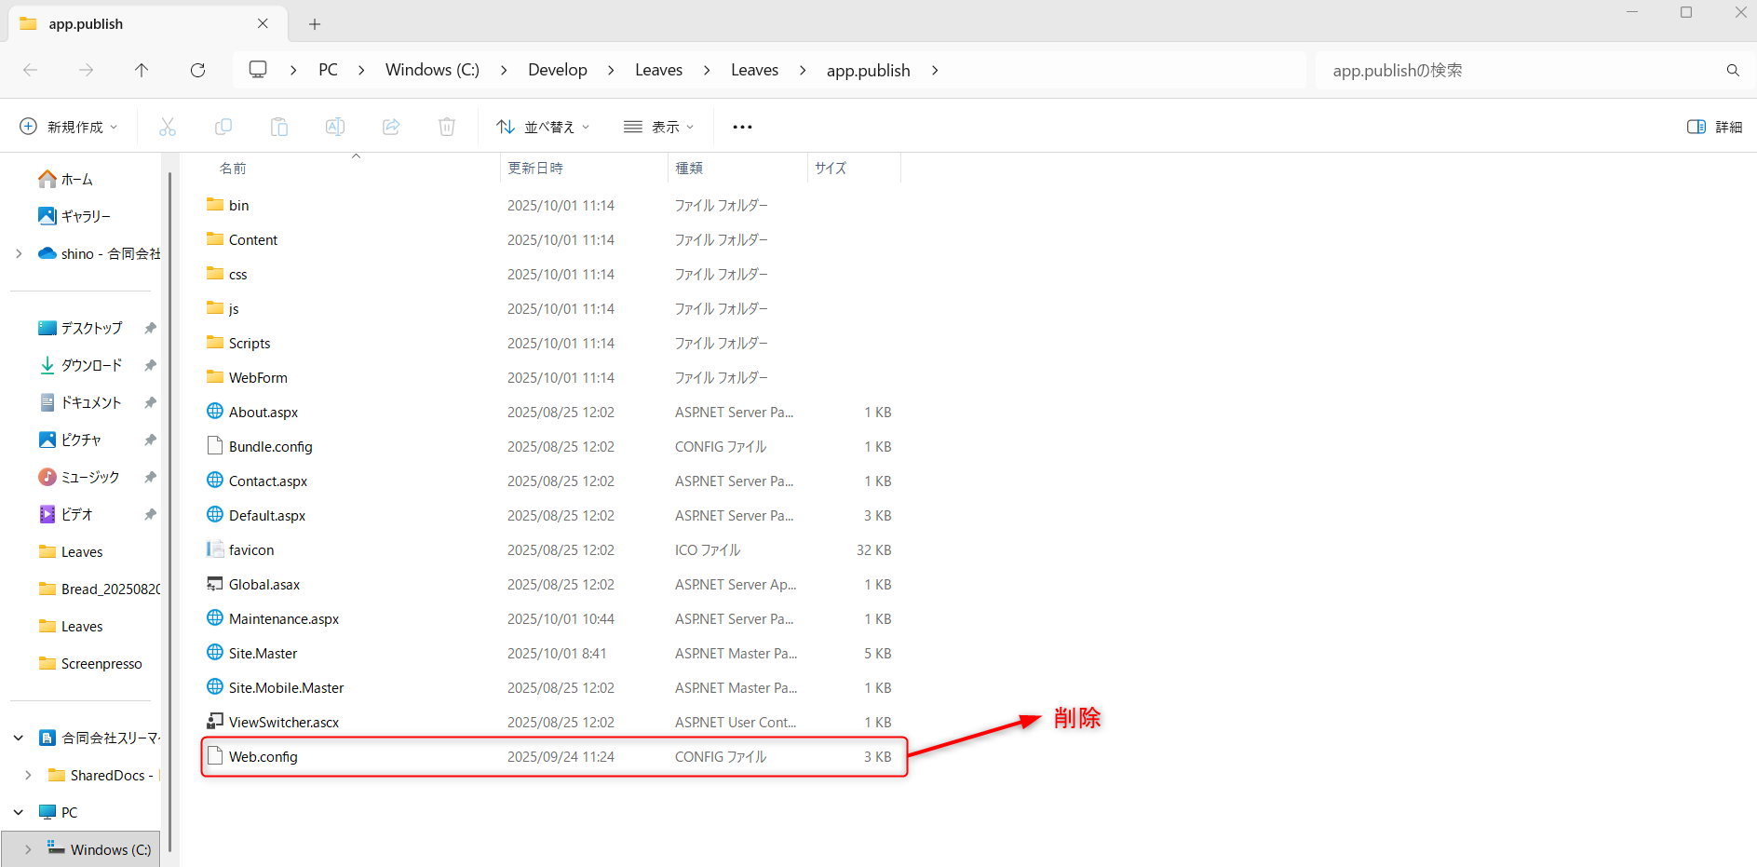The image size is (1757, 867).
Task: Collapse the PC tree node
Action: point(19,812)
